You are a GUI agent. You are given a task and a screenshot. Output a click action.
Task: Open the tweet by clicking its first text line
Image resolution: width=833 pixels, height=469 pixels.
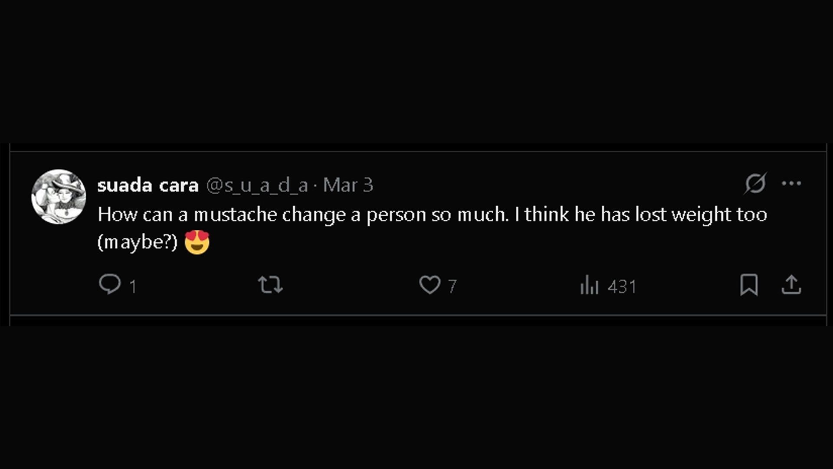point(304,215)
